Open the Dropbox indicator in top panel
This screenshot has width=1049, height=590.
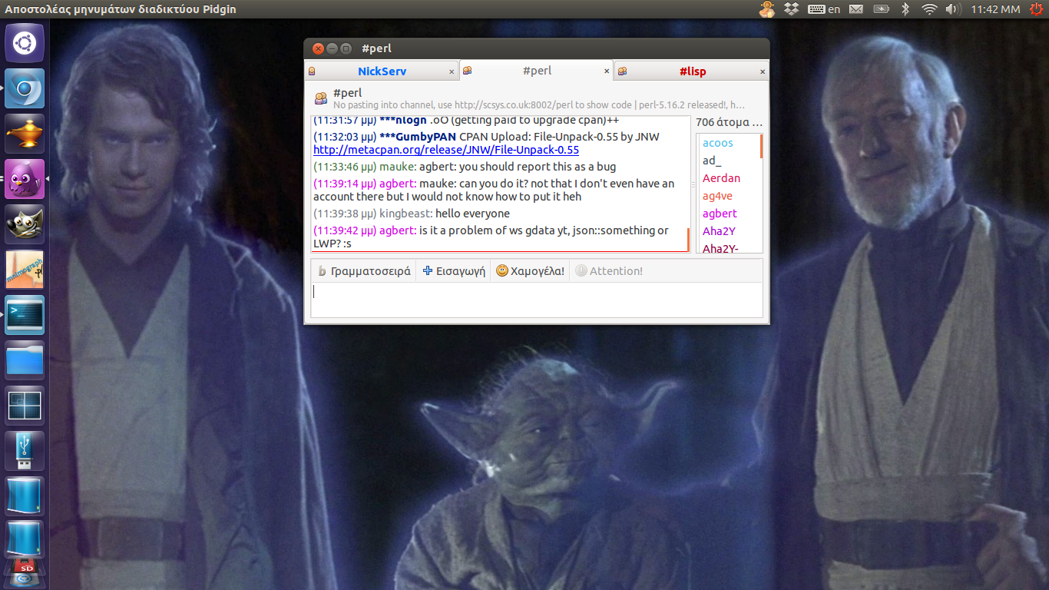pos(791,9)
